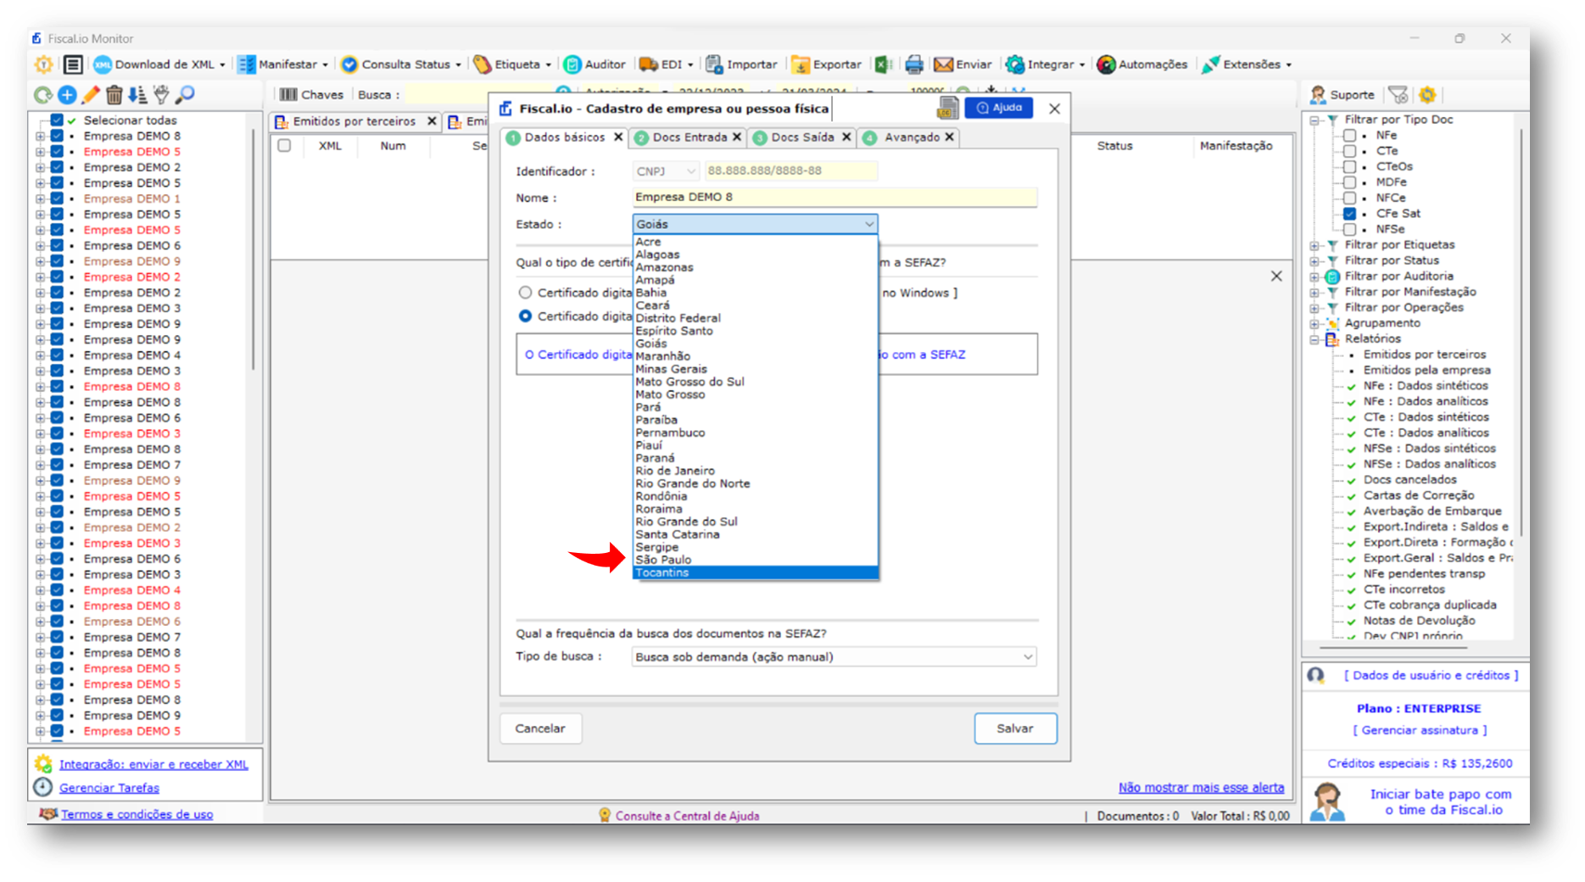1585x882 pixels.
Task: Click the Excel export icon
Action: pyautogui.click(x=884, y=64)
